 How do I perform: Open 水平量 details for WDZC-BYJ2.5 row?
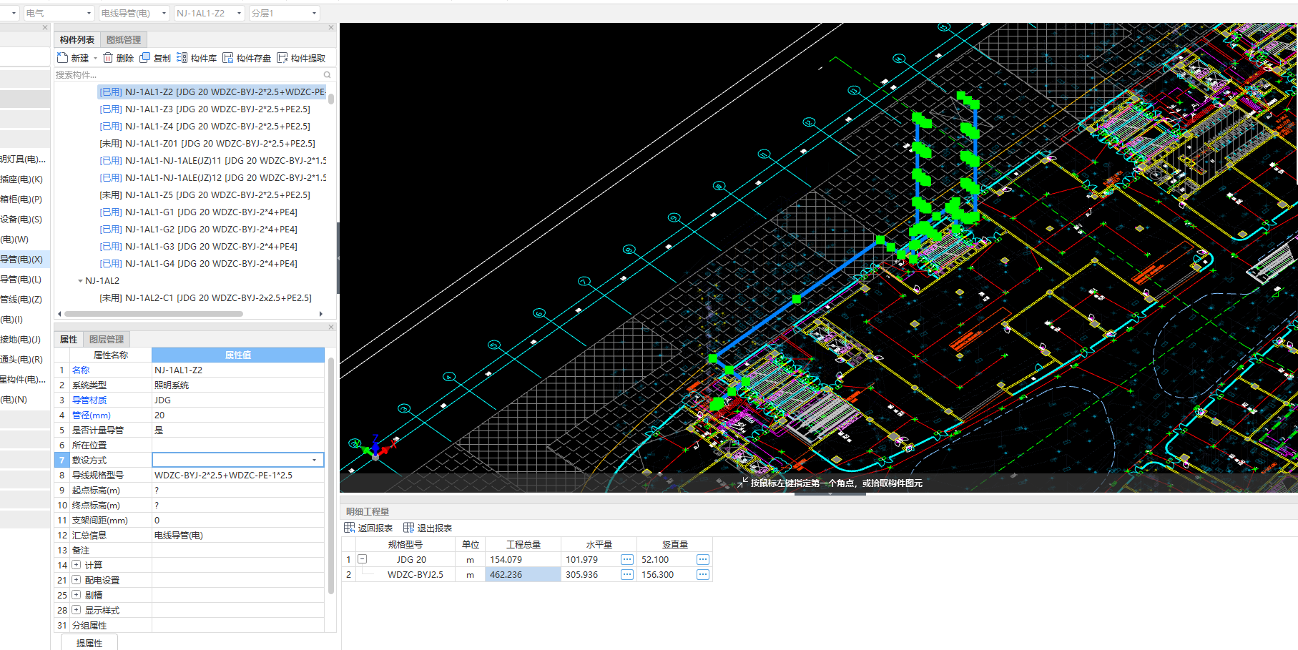[627, 574]
